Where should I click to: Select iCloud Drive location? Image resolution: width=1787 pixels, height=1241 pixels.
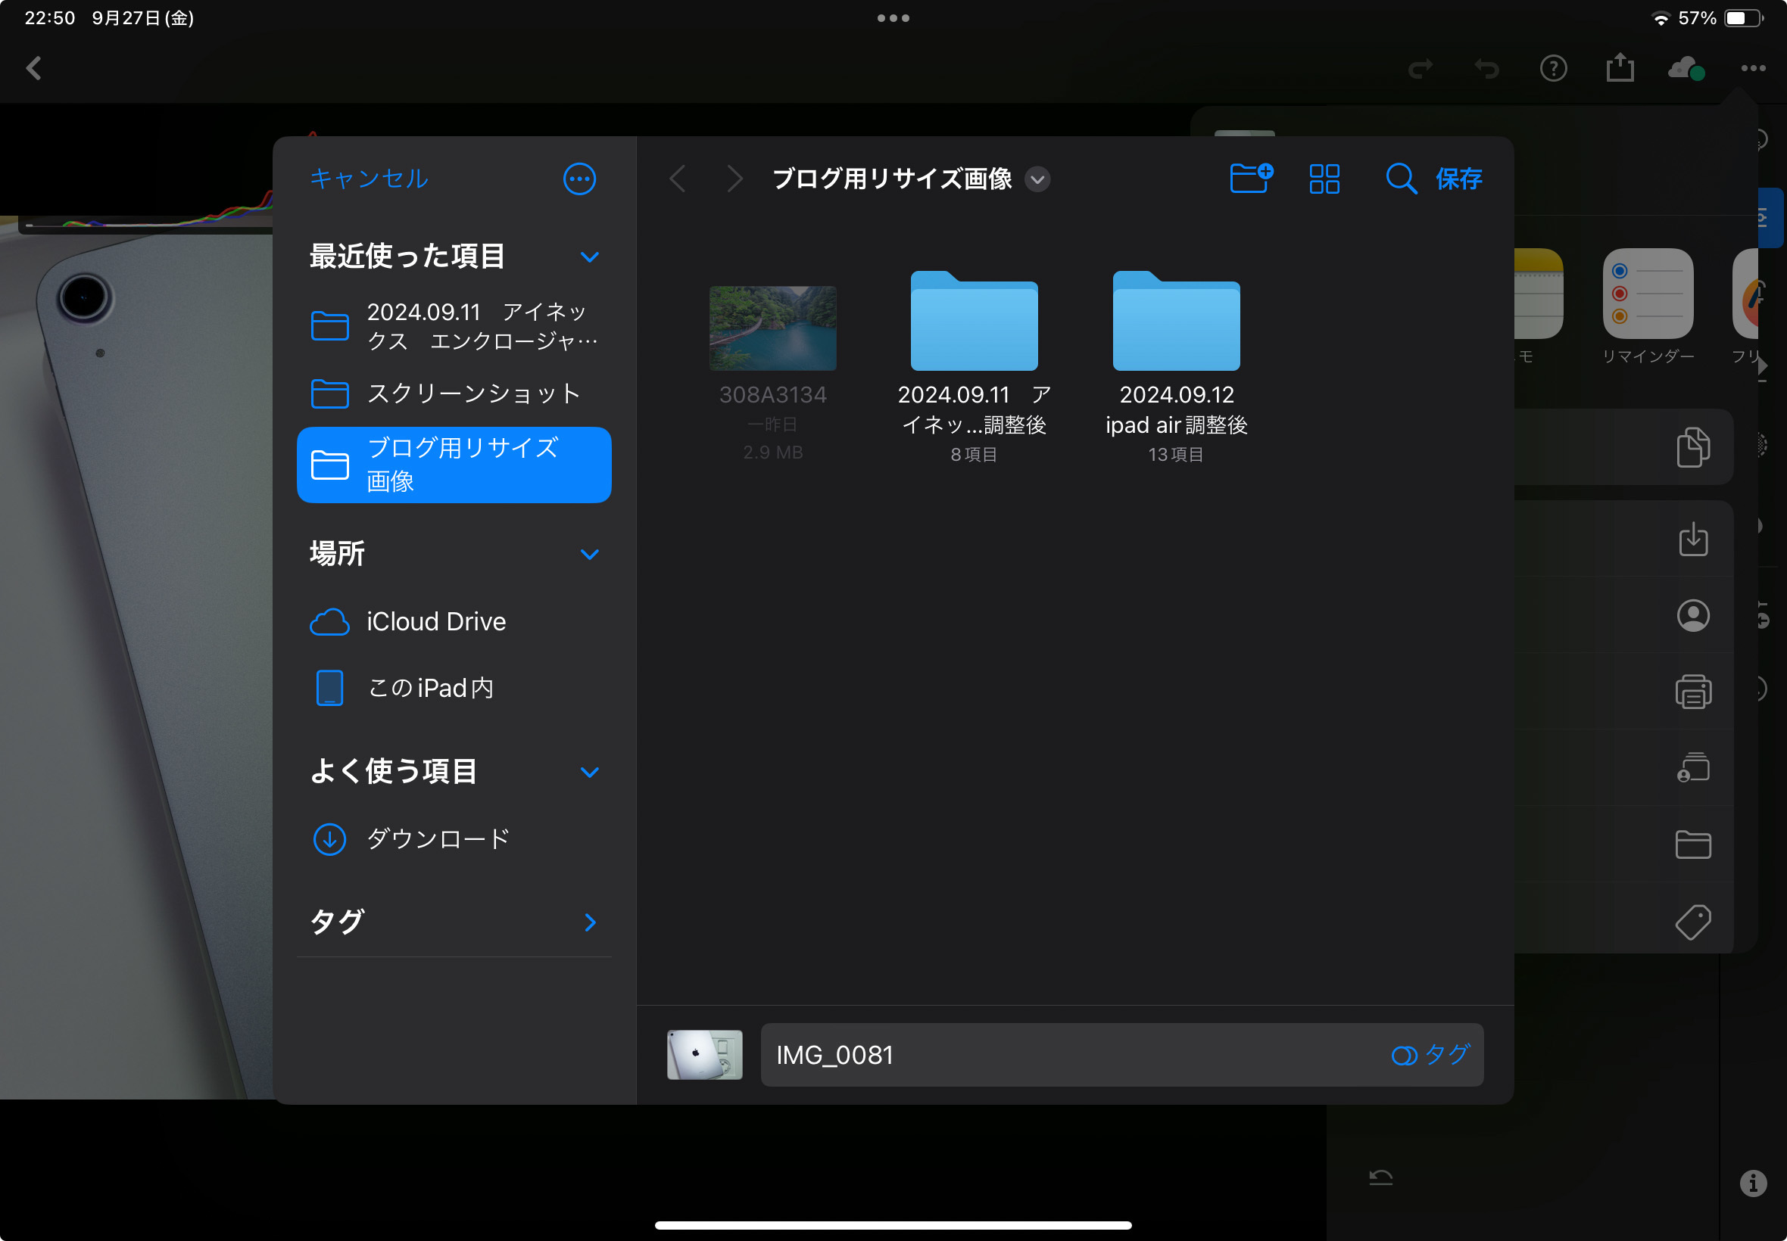tap(435, 621)
